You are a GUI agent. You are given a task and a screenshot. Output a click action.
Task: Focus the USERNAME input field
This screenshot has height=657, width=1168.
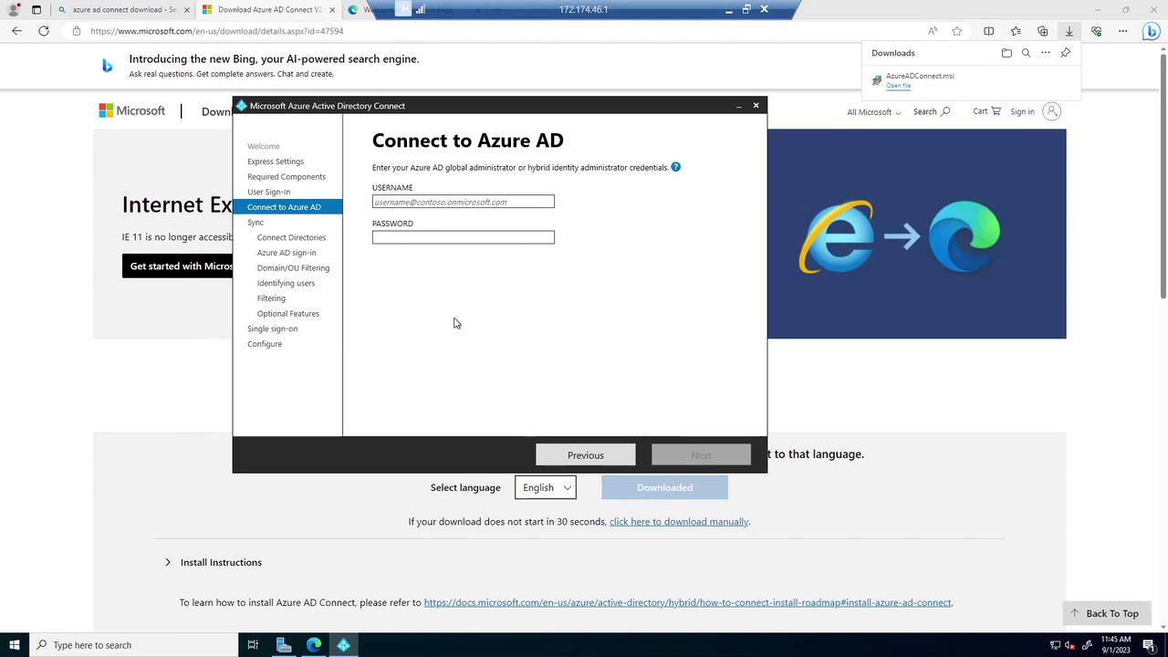pos(464,202)
